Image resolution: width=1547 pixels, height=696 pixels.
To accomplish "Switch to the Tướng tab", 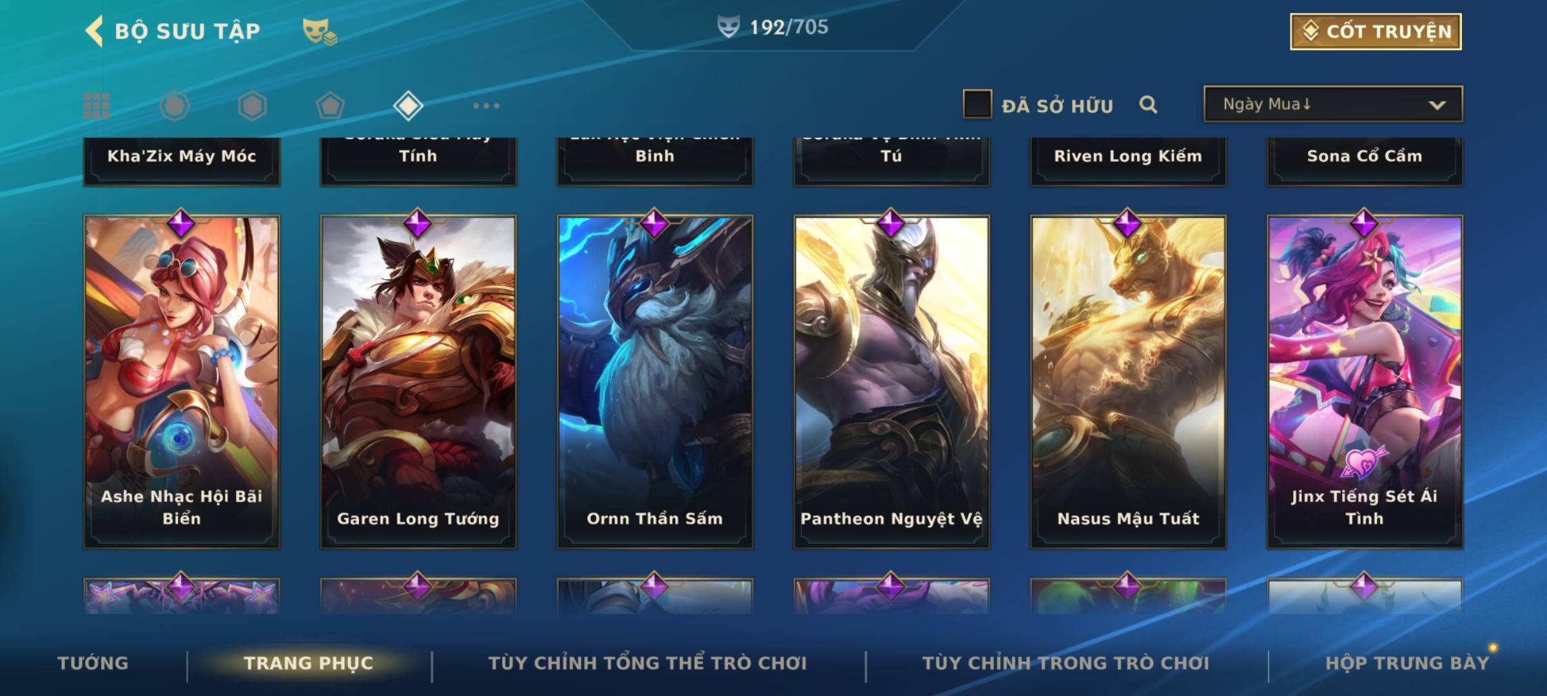I will point(93,663).
